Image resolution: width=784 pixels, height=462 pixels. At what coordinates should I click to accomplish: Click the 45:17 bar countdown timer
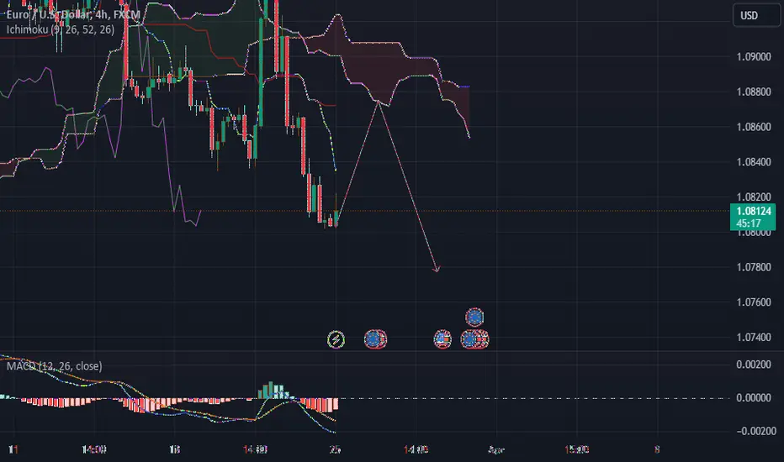(749, 223)
